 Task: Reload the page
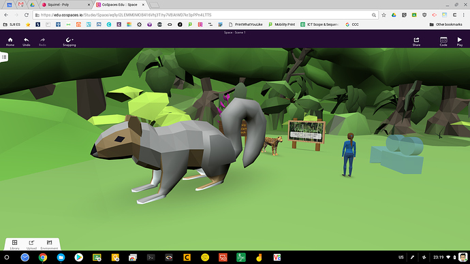click(27, 15)
